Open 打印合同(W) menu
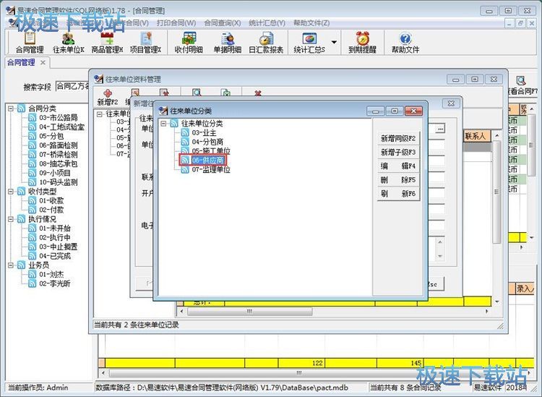Screen dimensions: 542x397 click(x=176, y=23)
